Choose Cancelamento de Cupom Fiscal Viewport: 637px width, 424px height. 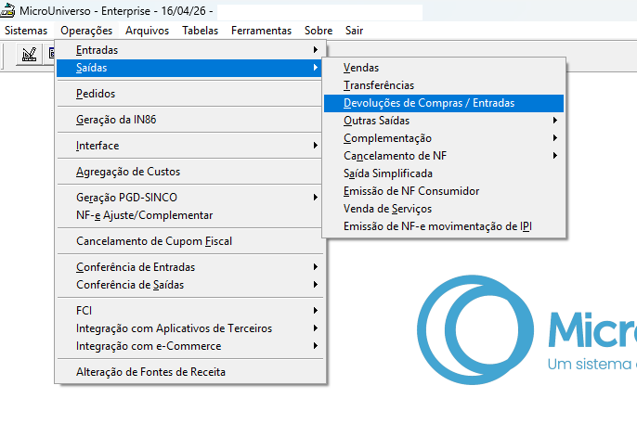pos(154,241)
